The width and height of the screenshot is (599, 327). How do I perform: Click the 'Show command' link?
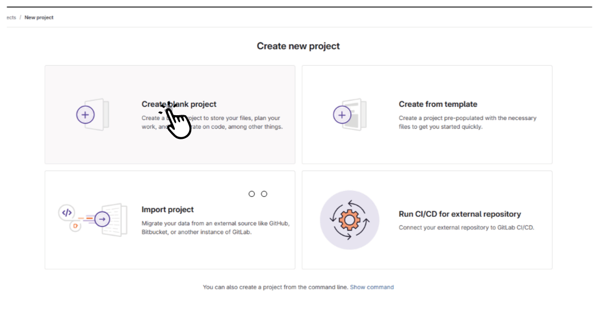pos(371,287)
